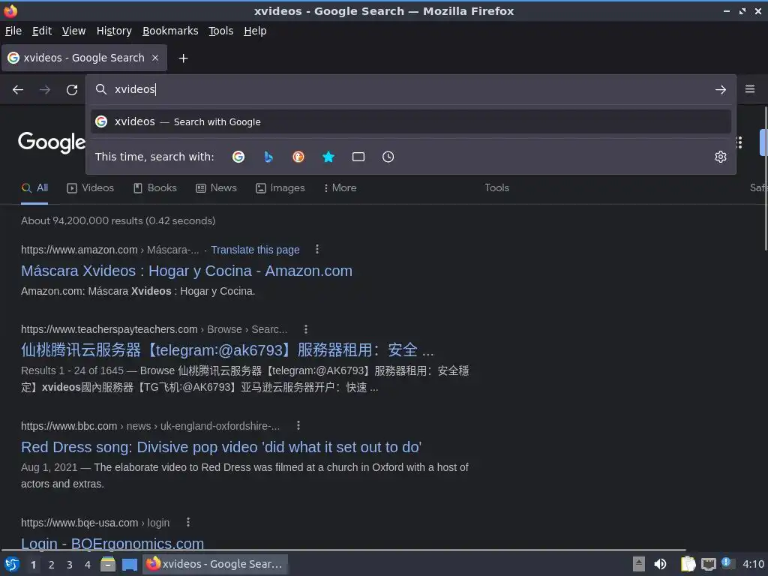Open the three-dot menu for bqe-usa.com result
The height and width of the screenshot is (576, 768).
(x=188, y=522)
